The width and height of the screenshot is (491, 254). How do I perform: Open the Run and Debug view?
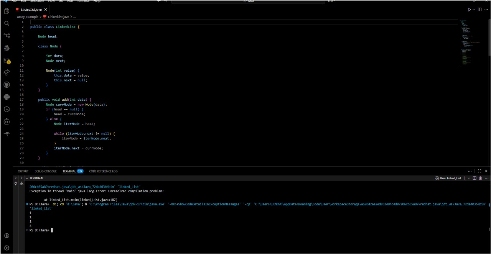pyautogui.click(x=7, y=48)
